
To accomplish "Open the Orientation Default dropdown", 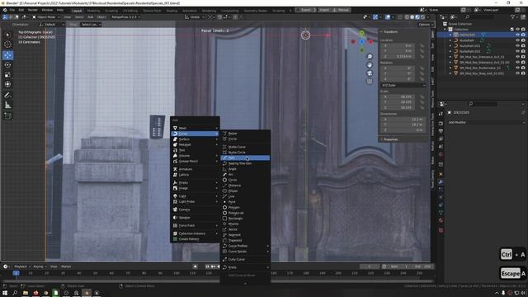I will click(51, 24).
